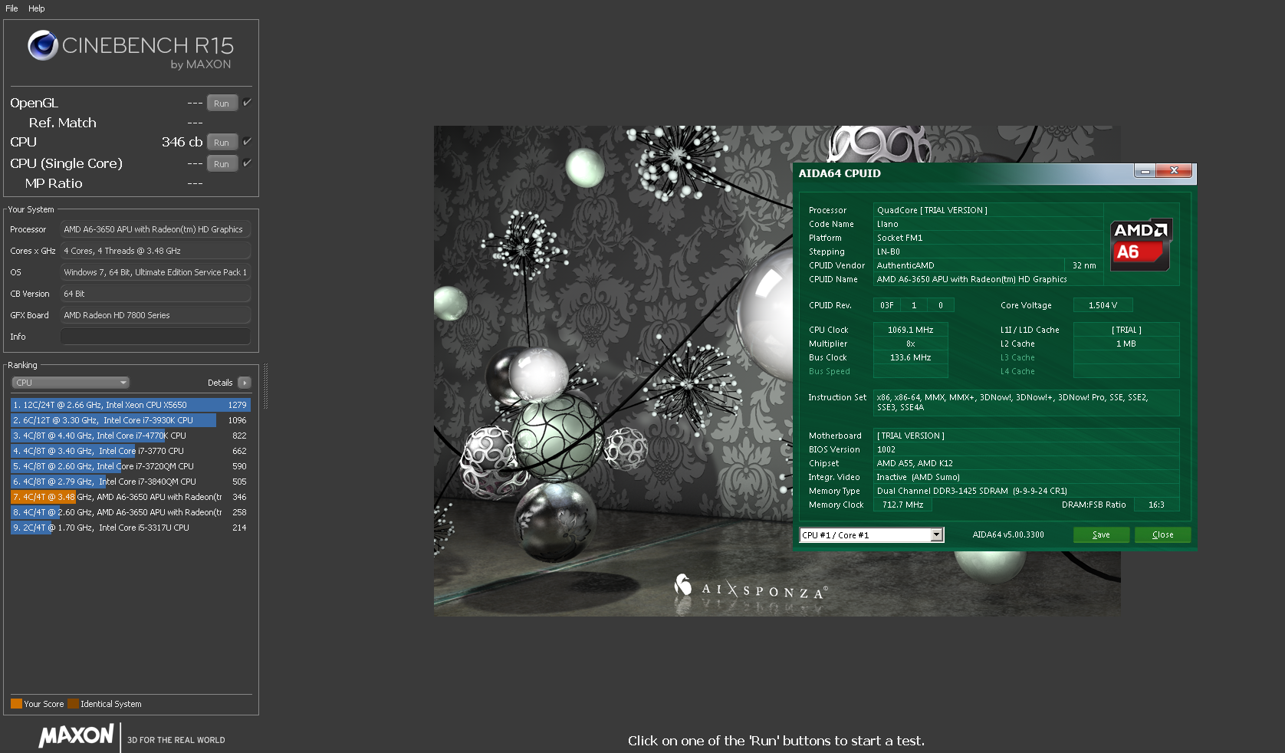The height and width of the screenshot is (753, 1285).
Task: Click the 32 nm process value
Action: 1084,265
